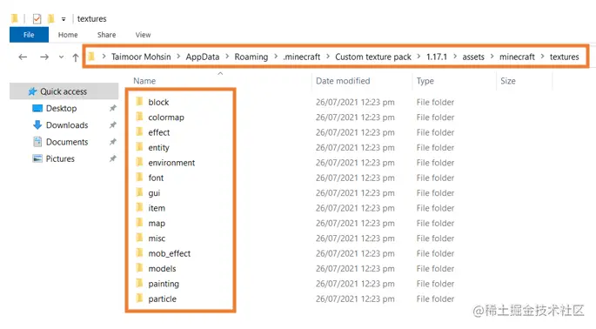The image size is (596, 329).
Task: Switch to the Share ribbon tab
Action: [106, 35]
